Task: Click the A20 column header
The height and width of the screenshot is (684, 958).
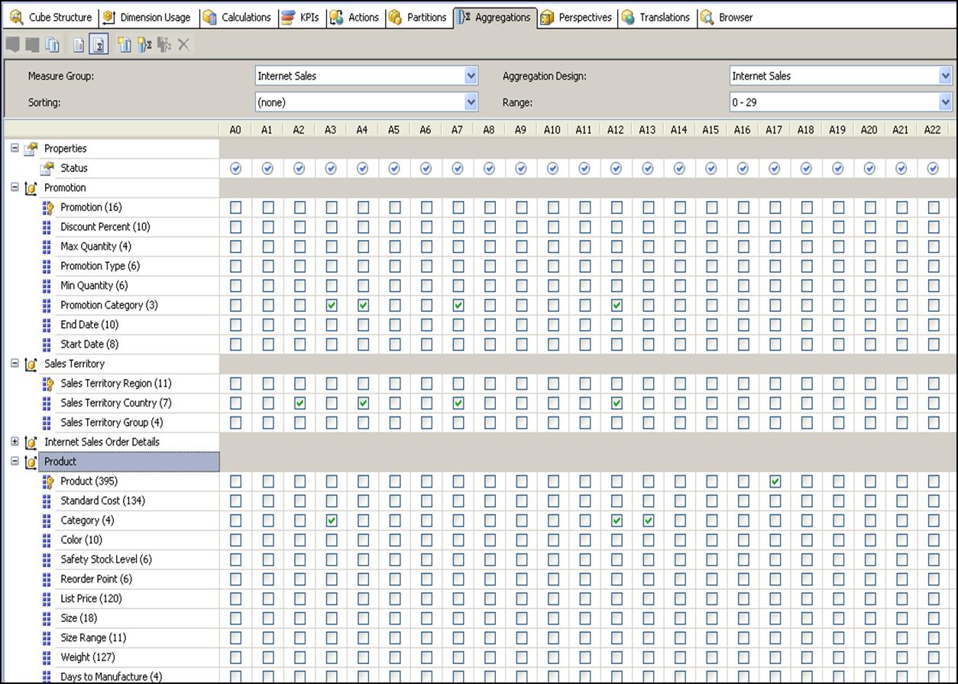Action: tap(869, 130)
